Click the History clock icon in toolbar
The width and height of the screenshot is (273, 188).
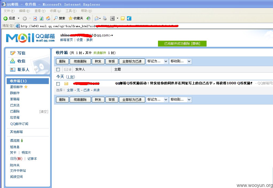tap(88, 18)
